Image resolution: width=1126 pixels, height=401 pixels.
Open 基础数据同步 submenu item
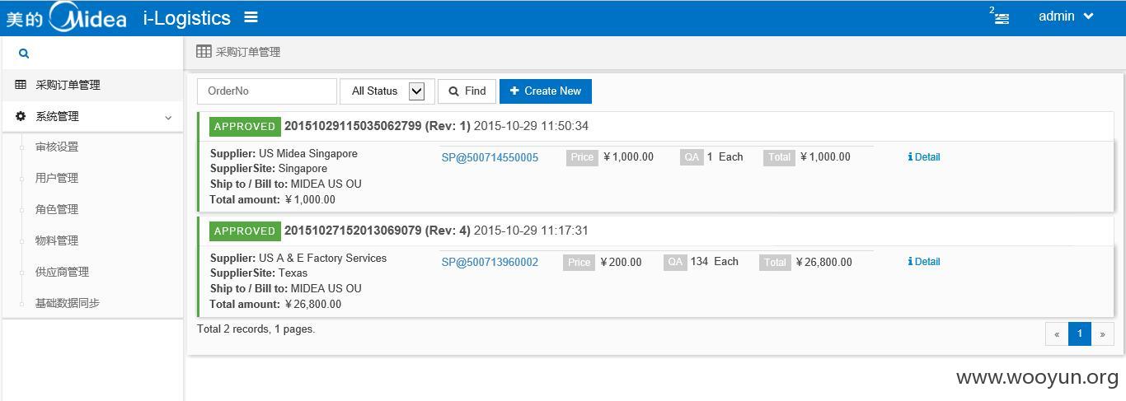click(68, 303)
